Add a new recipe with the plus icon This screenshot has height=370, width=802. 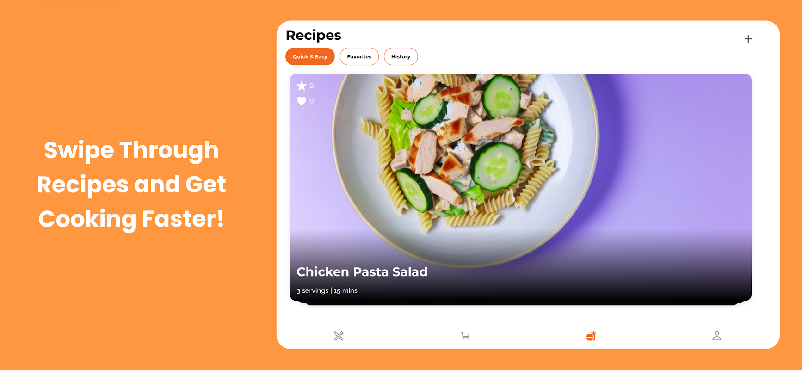tap(748, 39)
